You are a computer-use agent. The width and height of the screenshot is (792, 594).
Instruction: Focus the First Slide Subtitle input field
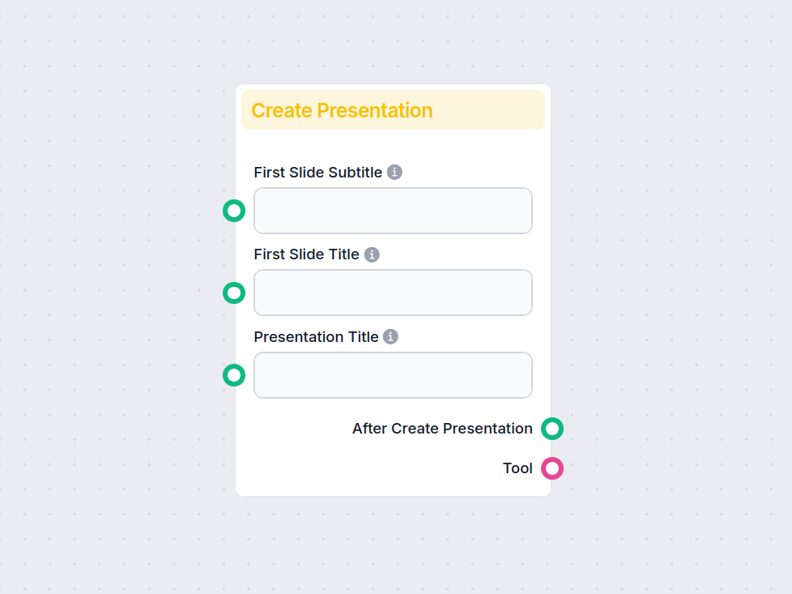tap(393, 211)
